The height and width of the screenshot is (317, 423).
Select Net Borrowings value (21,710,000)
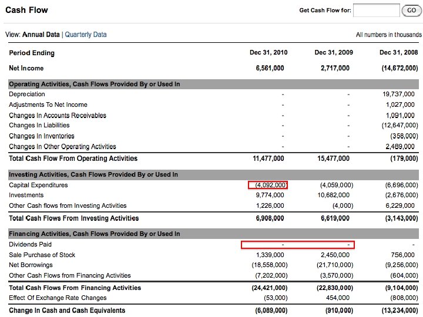[335, 265]
